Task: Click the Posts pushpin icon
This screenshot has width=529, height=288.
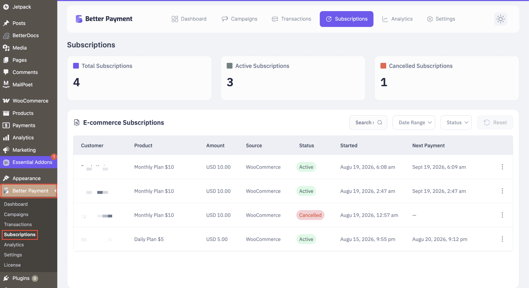Action: pos(6,23)
